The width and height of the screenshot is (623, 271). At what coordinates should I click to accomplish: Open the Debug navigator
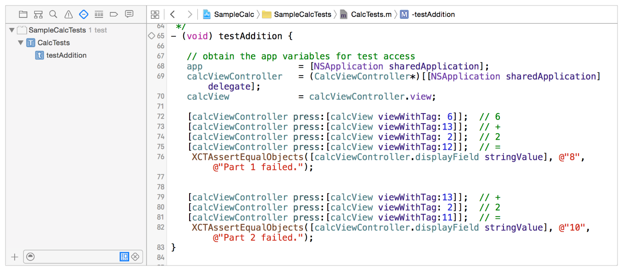click(98, 14)
